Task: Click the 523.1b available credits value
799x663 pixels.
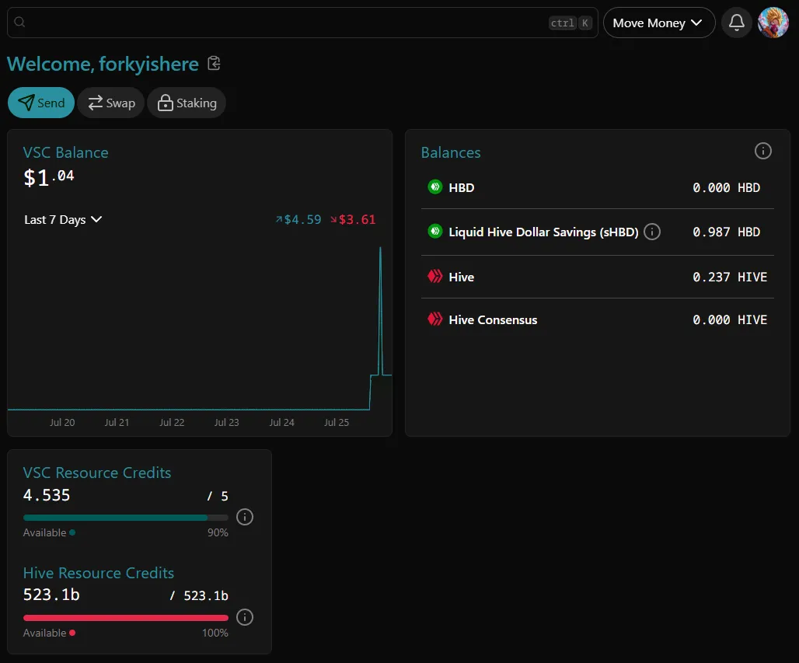Action: (x=51, y=595)
